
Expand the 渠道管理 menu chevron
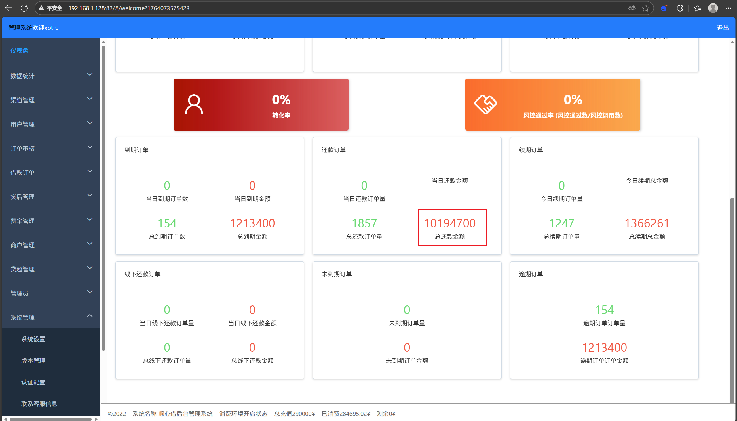90,99
